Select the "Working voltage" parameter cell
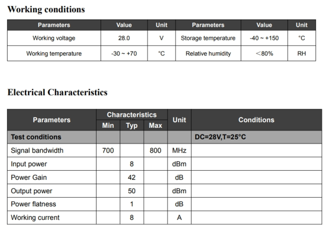This screenshot has width=327, height=229. pos(54,38)
